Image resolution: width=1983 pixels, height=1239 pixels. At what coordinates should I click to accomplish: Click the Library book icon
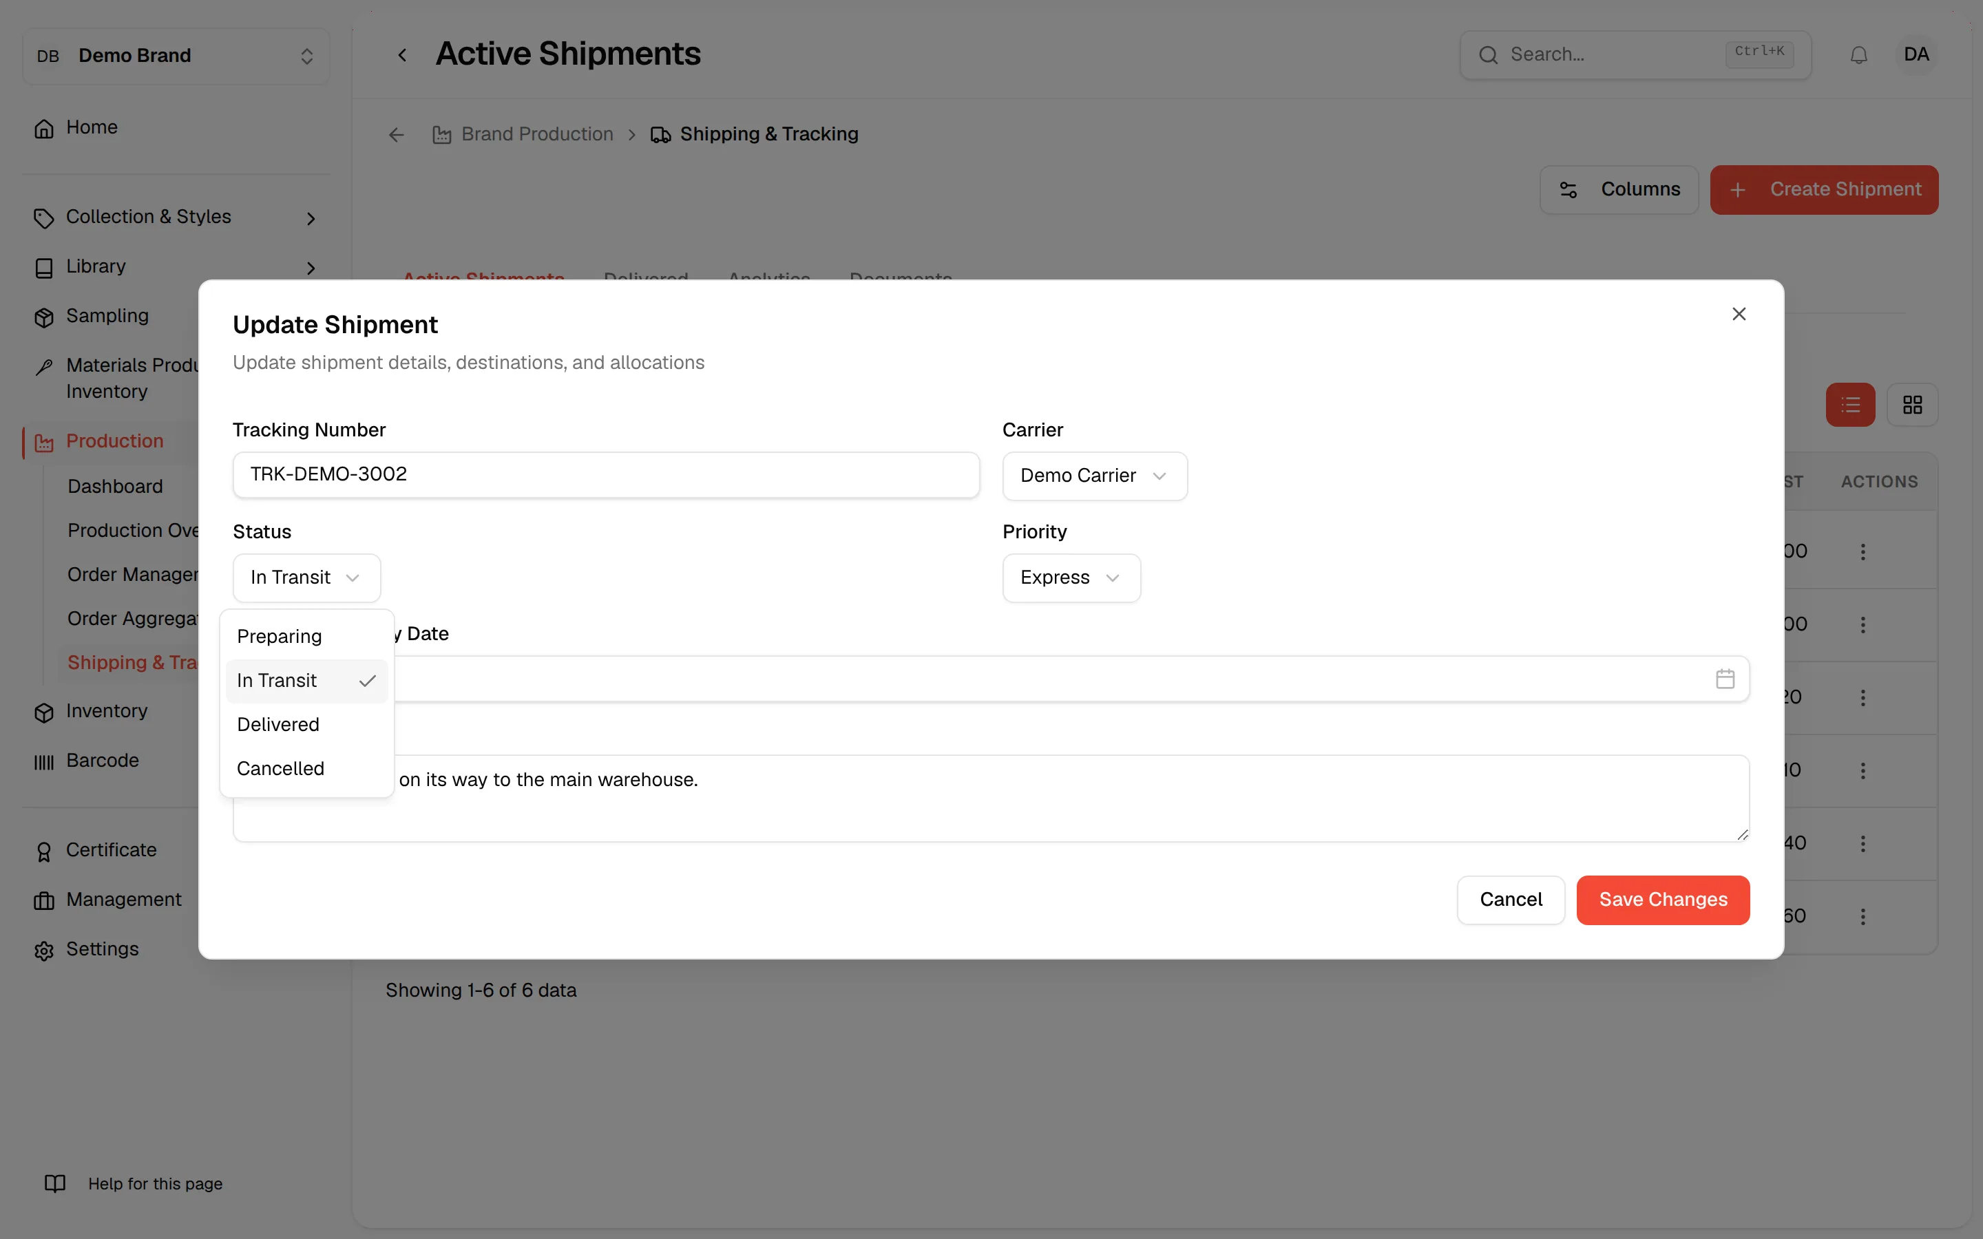pos(44,268)
